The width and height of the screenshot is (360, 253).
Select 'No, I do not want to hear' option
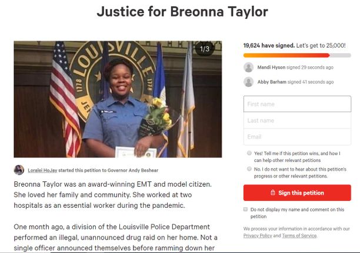(249, 169)
